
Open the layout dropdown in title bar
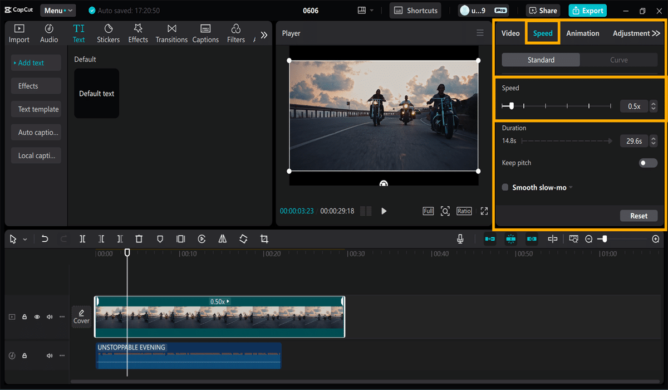point(366,11)
